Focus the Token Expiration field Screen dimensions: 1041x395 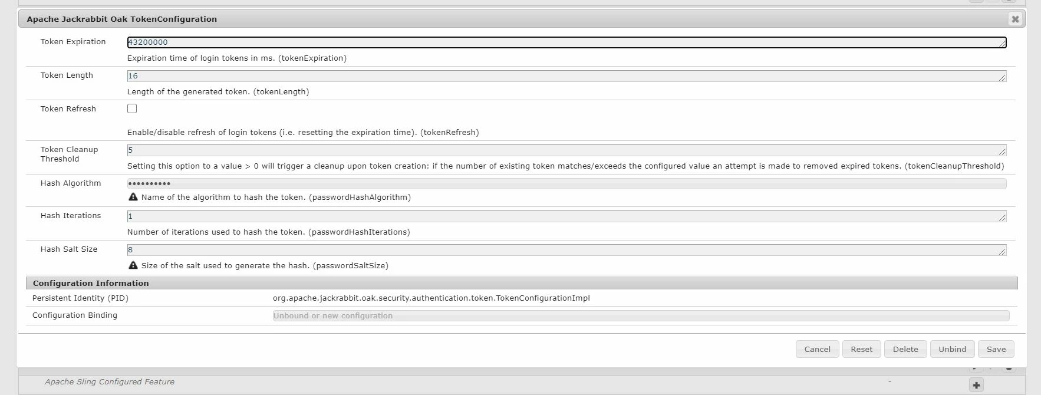click(566, 42)
